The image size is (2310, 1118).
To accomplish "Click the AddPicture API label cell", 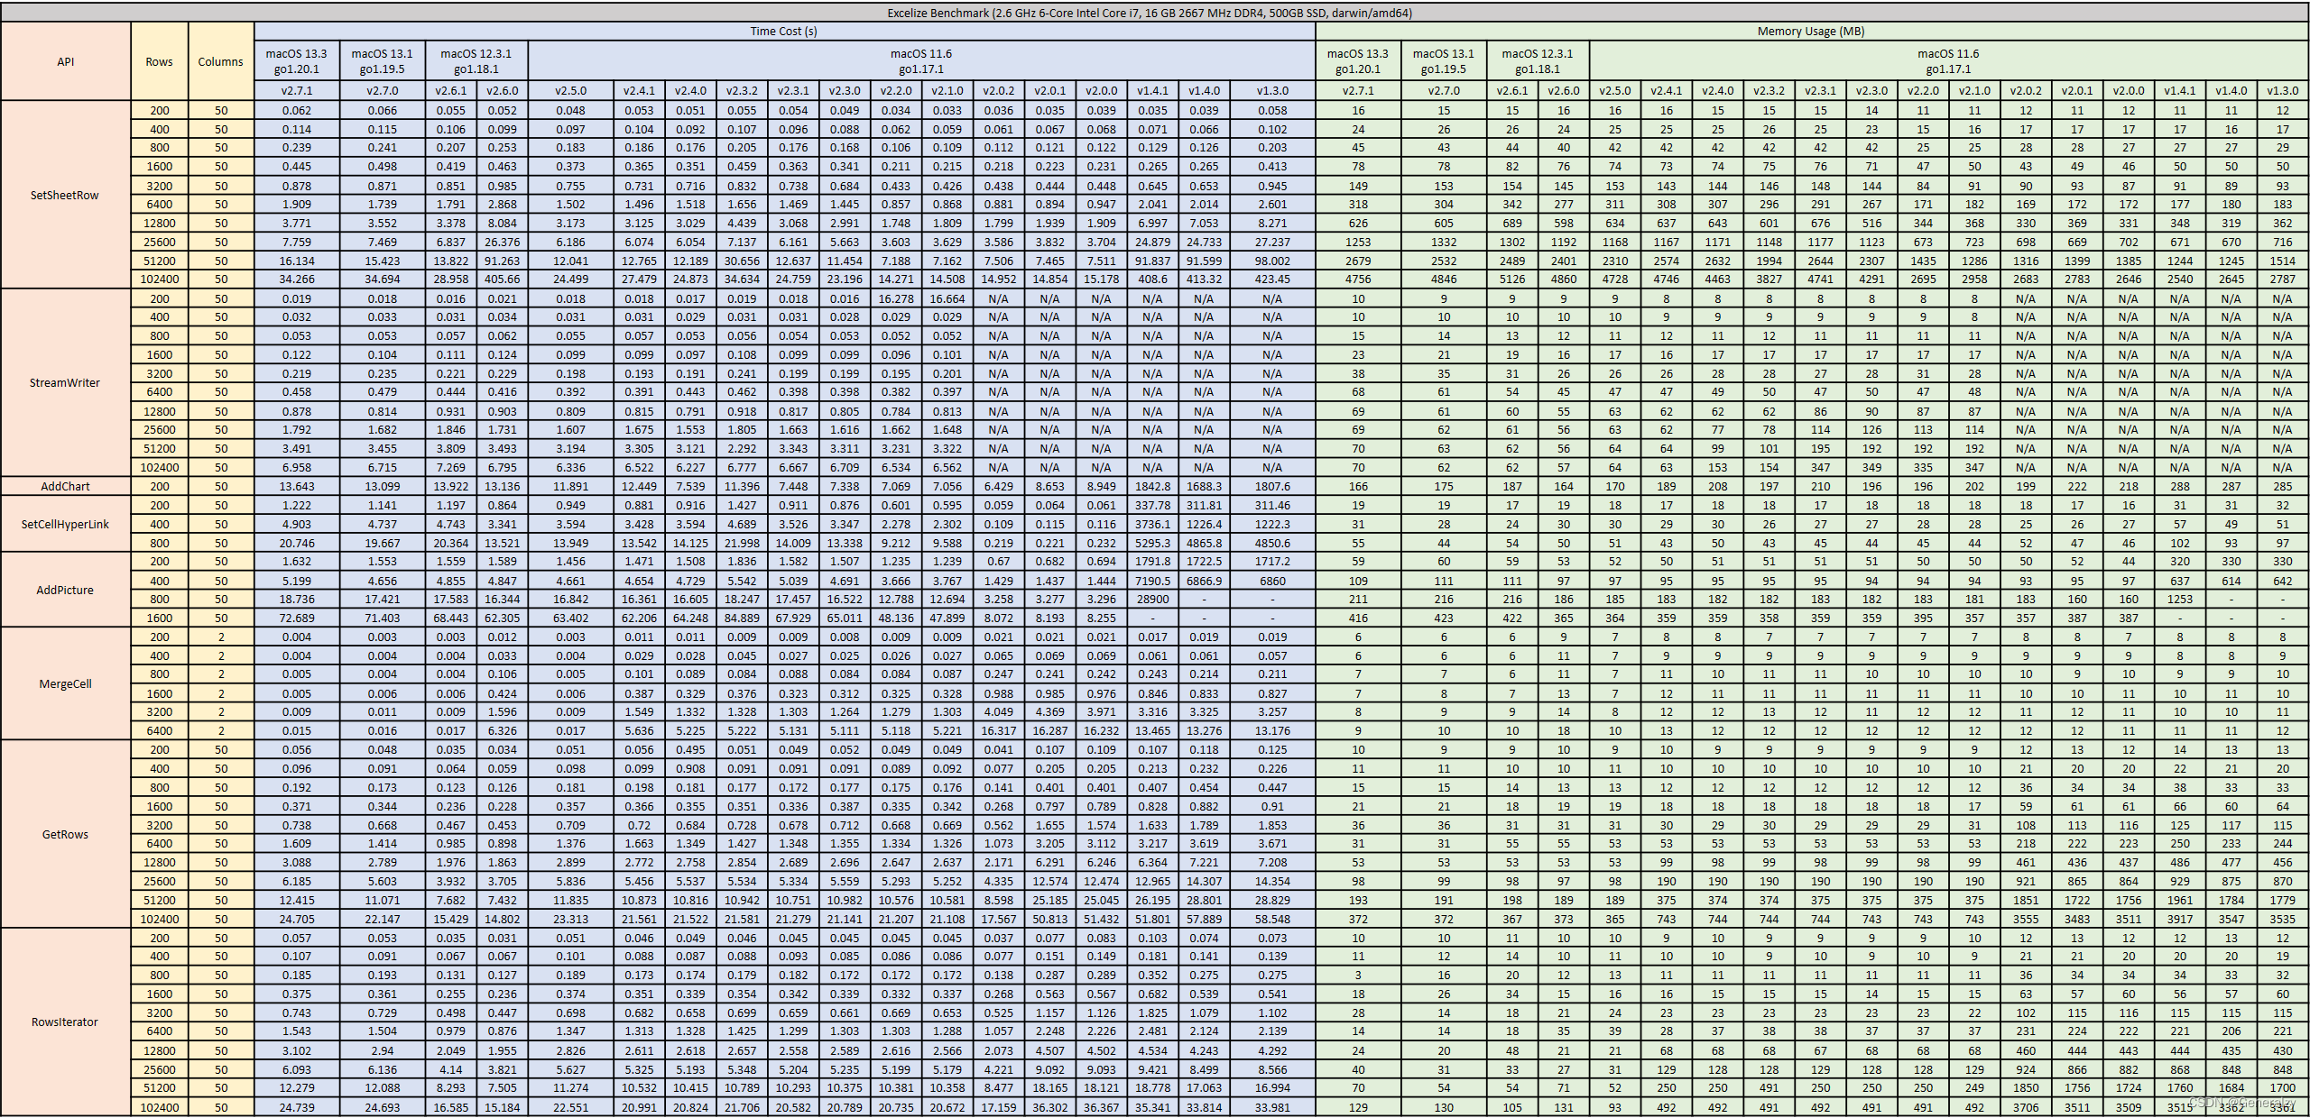I will pos(65,591).
